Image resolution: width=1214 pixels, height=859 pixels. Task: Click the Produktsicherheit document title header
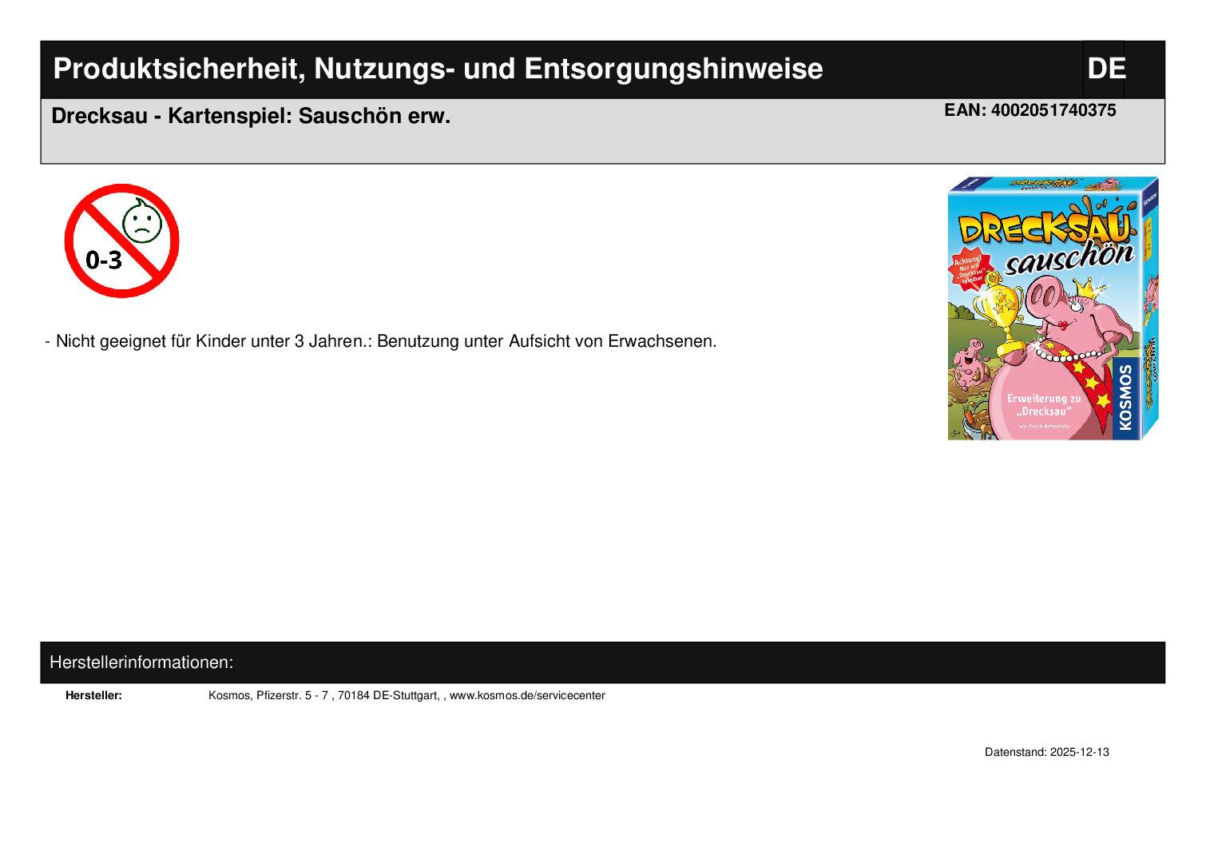438,70
